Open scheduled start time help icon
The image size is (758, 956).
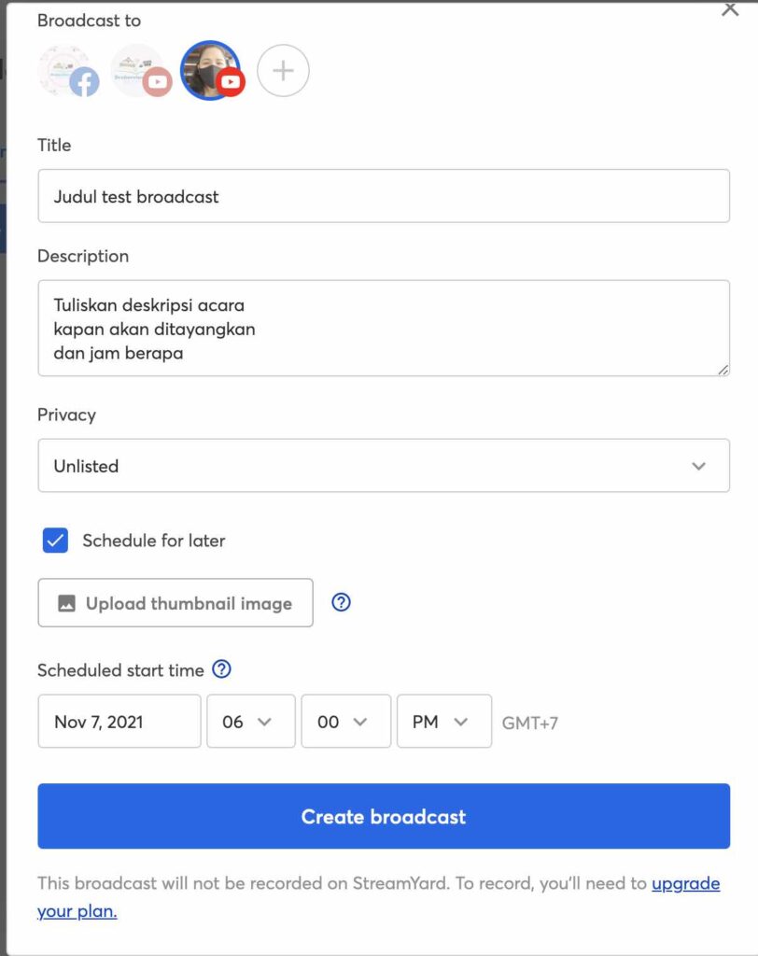coord(221,669)
